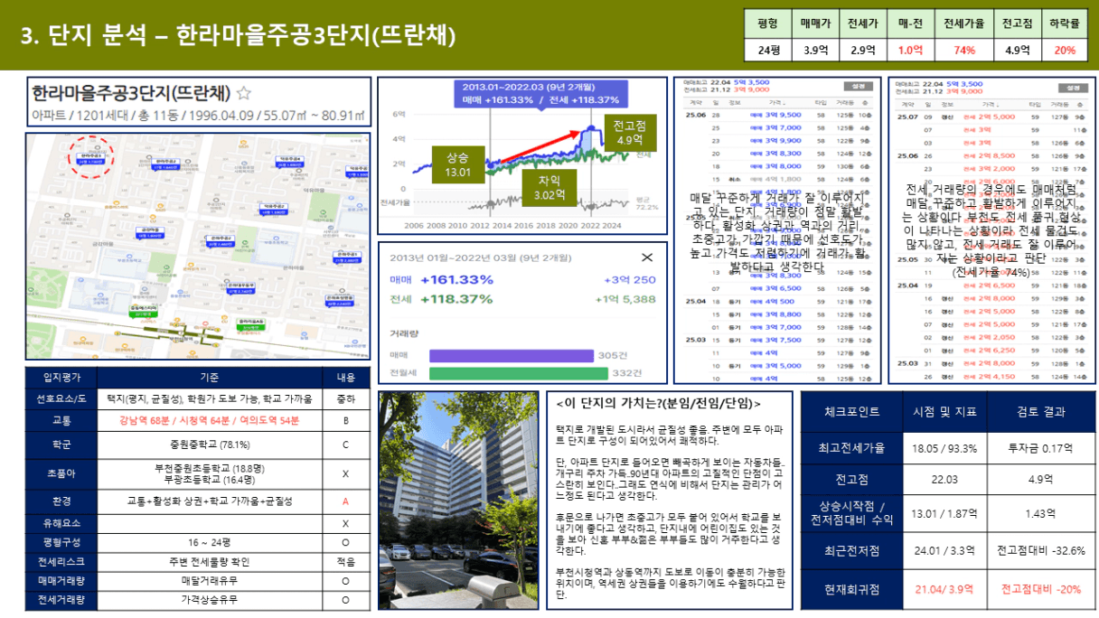Click the red 전고점대비 -20% cell
Viewport: 1099px width, 618px height.
pos(1040,588)
